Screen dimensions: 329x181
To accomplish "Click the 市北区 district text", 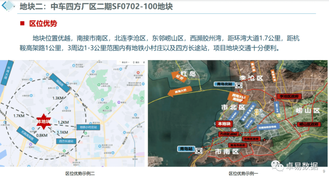I will (x=233, y=107).
